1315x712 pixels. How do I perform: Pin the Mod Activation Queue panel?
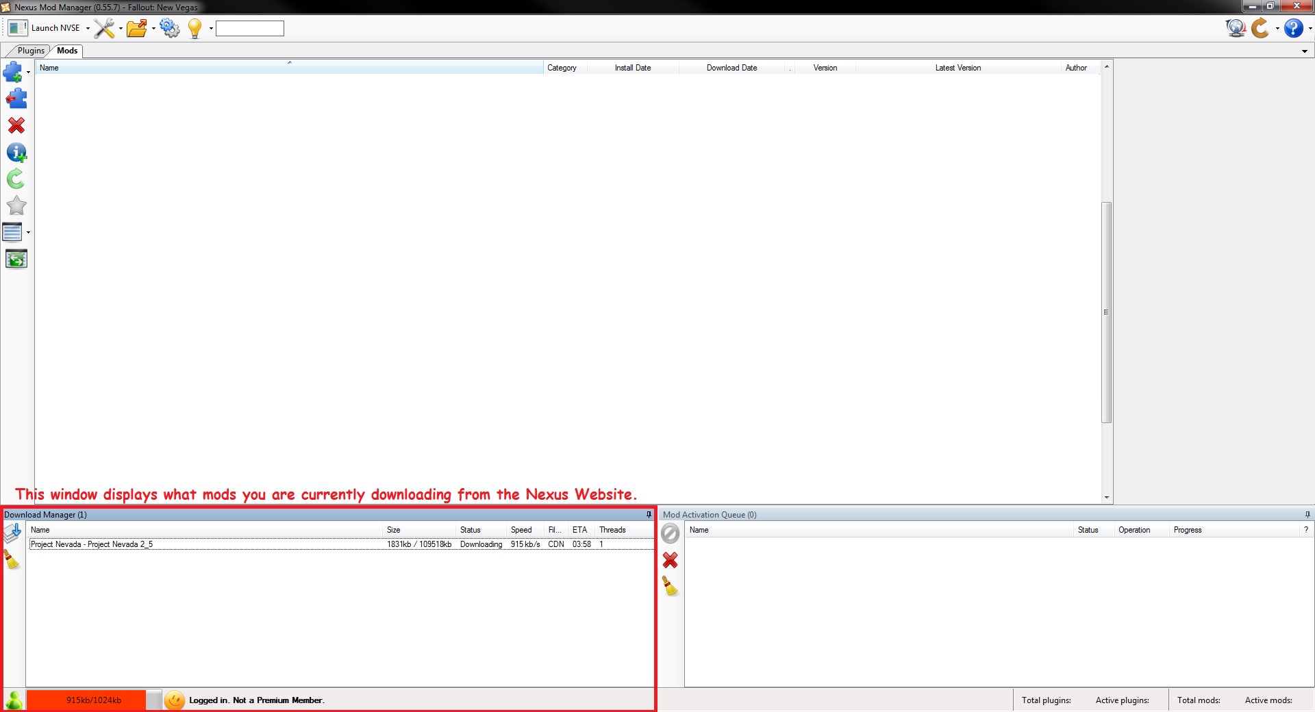pos(1307,515)
